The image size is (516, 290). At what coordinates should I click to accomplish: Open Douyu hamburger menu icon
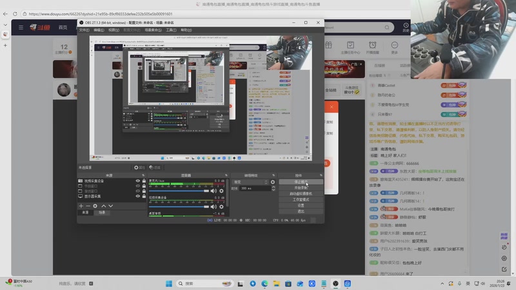[21, 27]
